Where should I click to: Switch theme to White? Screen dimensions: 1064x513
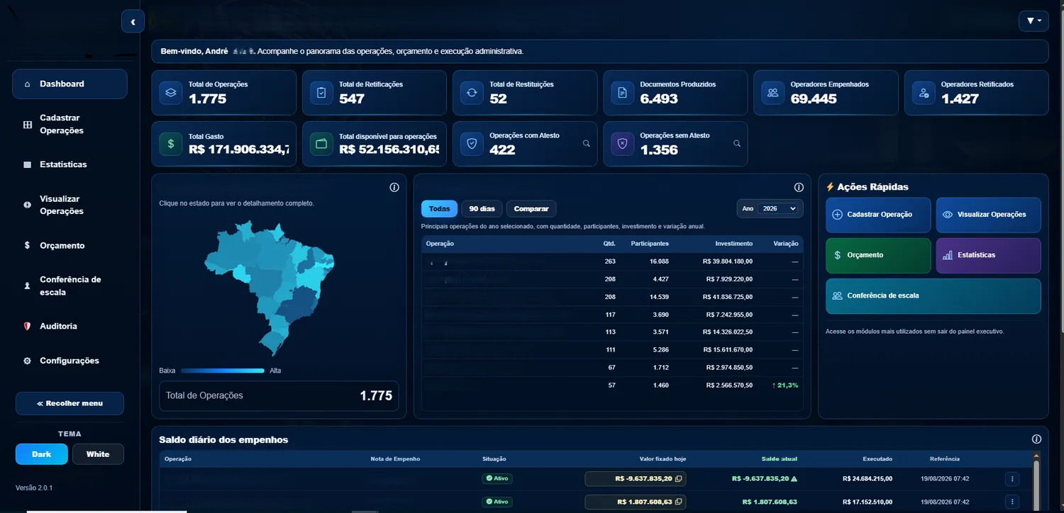coord(98,454)
